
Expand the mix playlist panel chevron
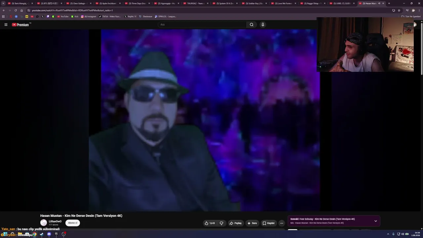point(375,221)
